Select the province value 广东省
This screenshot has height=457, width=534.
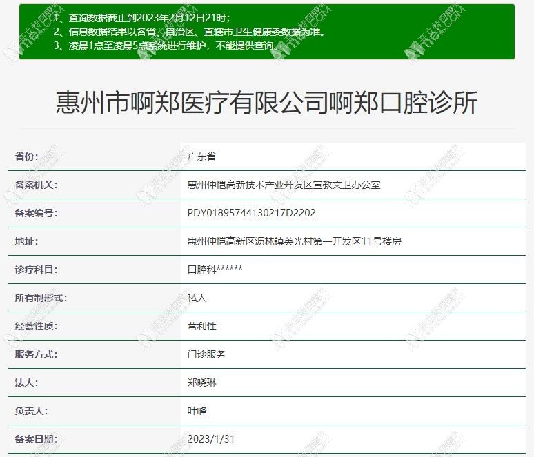(x=201, y=156)
